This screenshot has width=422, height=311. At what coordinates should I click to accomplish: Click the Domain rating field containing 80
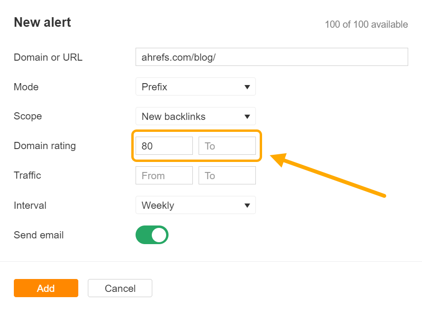click(x=164, y=146)
